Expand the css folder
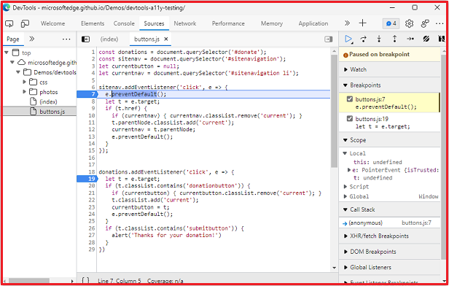The width and height of the screenshot is (449, 286). tap(24, 82)
